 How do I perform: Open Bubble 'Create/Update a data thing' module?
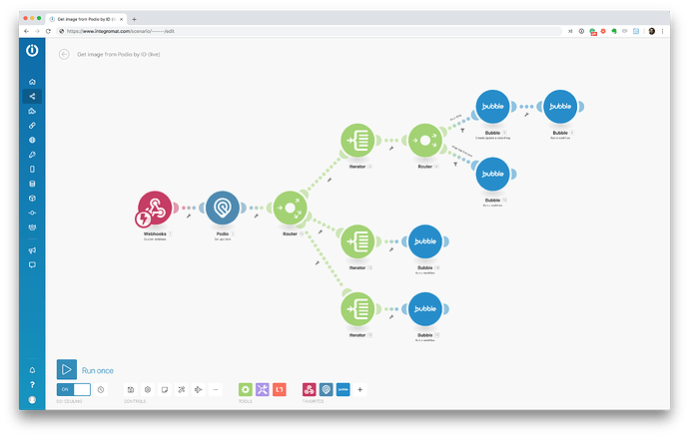(x=492, y=107)
